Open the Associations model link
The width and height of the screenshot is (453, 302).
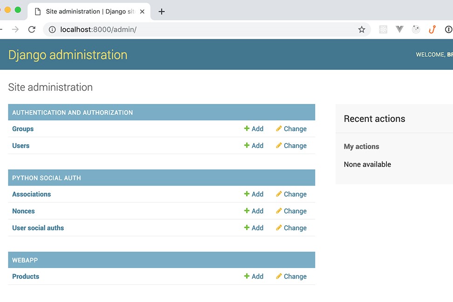[x=32, y=194]
